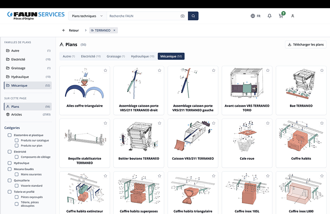Click the Télécharger les plans button

click(306, 45)
